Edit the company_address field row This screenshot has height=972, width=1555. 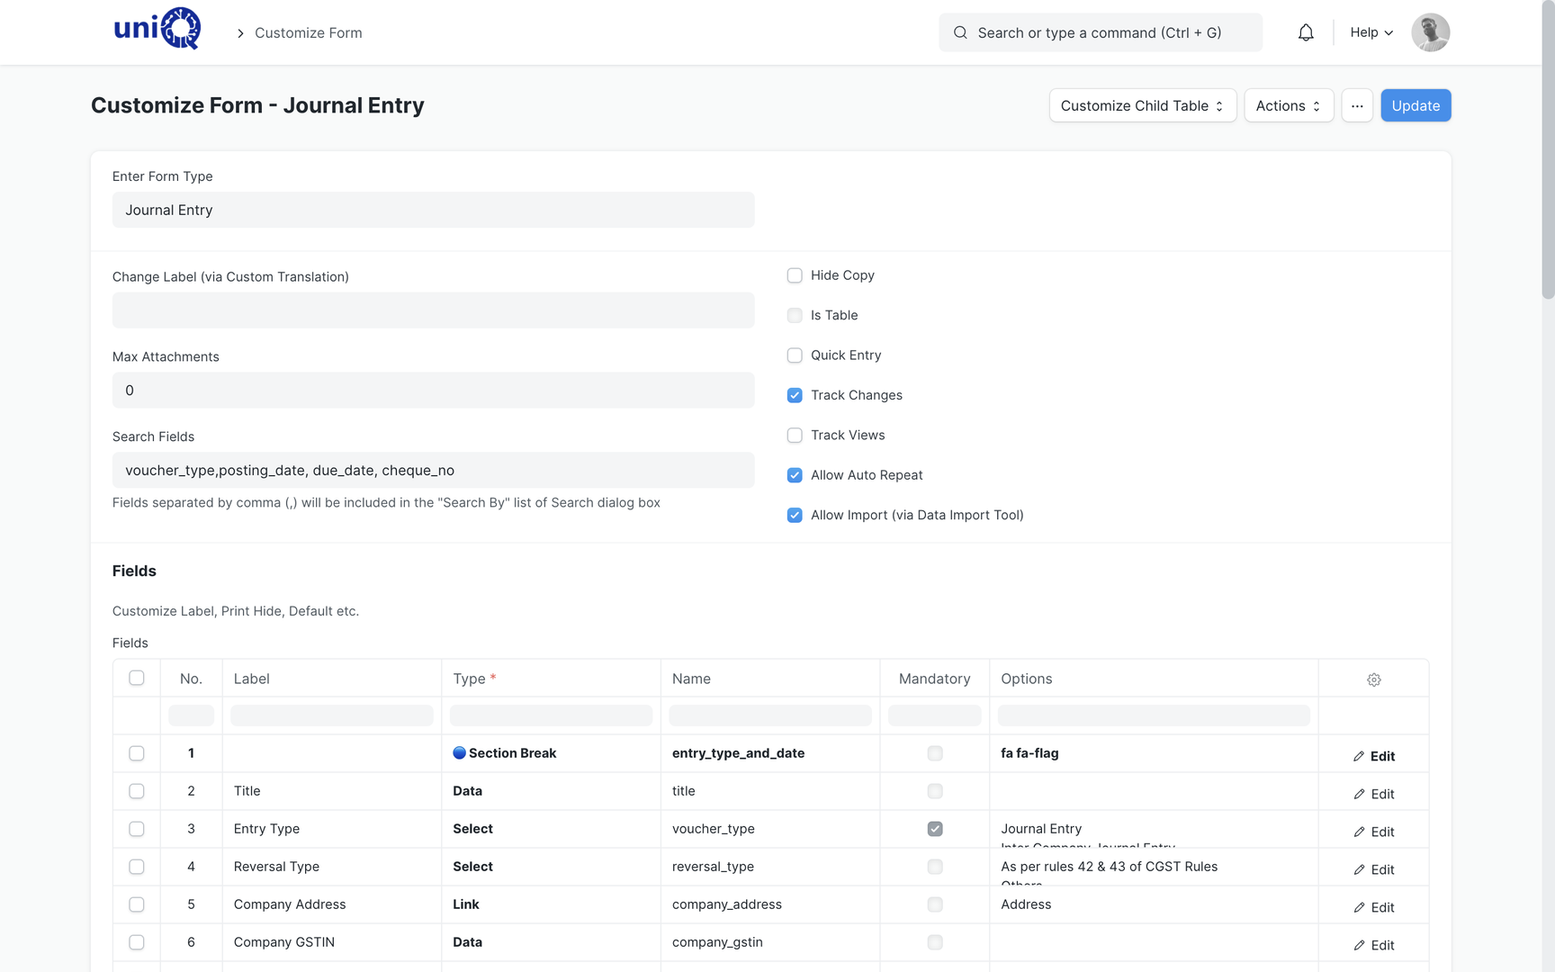point(1373,907)
